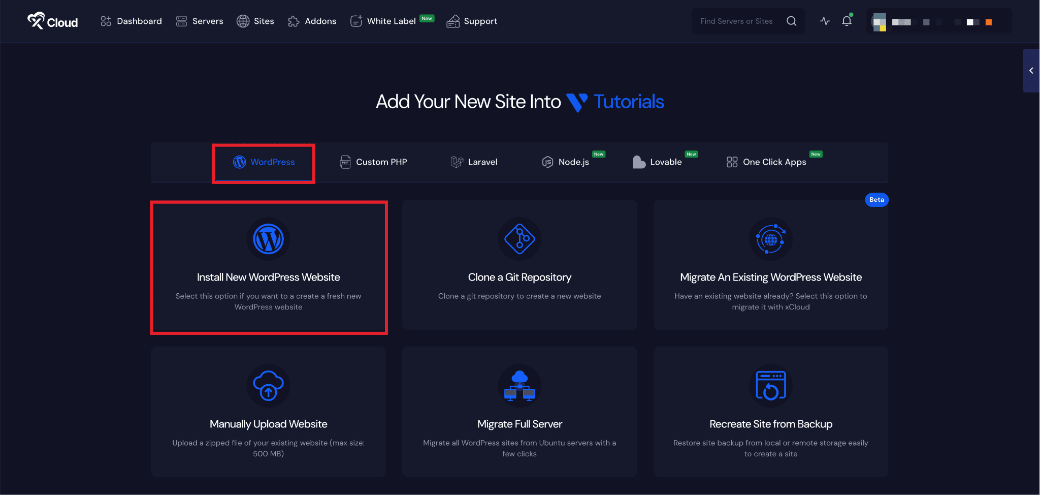Click the xCloud logo in header
Viewport: 1040px width, 495px height.
click(52, 21)
